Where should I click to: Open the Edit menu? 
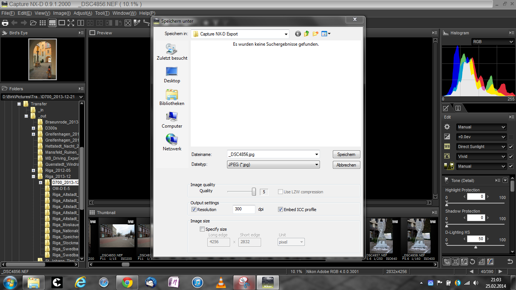click(25, 13)
